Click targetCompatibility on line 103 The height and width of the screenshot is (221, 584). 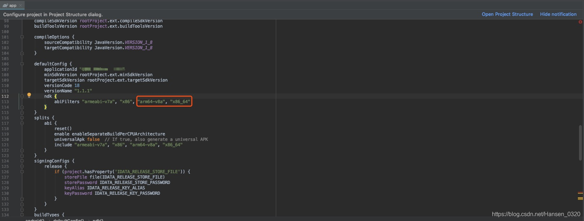(x=68, y=48)
